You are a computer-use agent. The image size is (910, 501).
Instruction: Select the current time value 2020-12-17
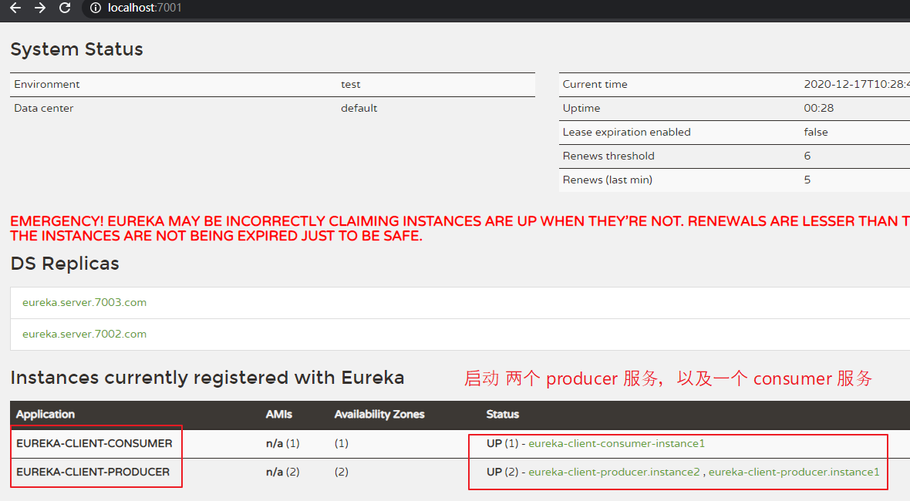click(x=857, y=85)
